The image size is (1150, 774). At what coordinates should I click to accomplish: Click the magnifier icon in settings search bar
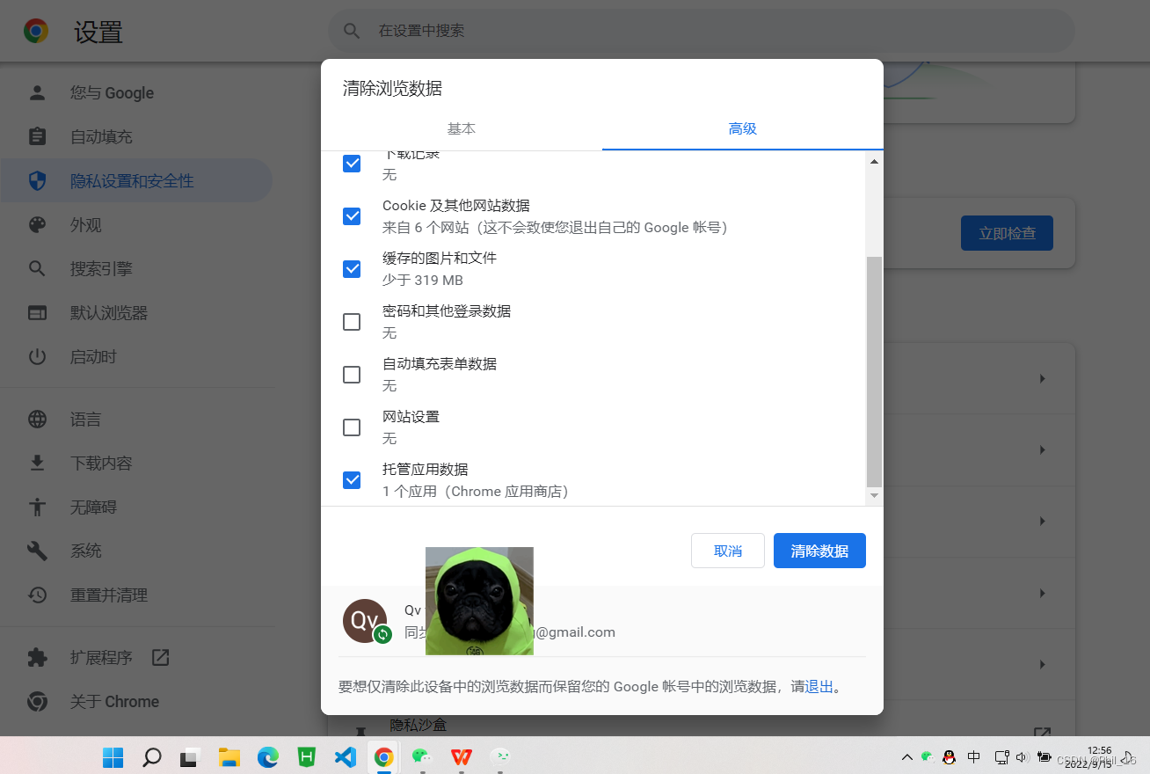click(x=352, y=31)
